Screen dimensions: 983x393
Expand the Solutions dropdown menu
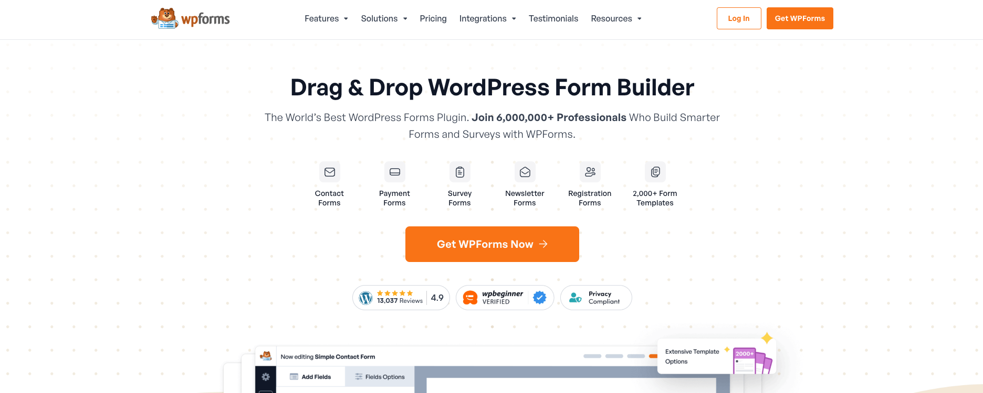click(x=384, y=18)
